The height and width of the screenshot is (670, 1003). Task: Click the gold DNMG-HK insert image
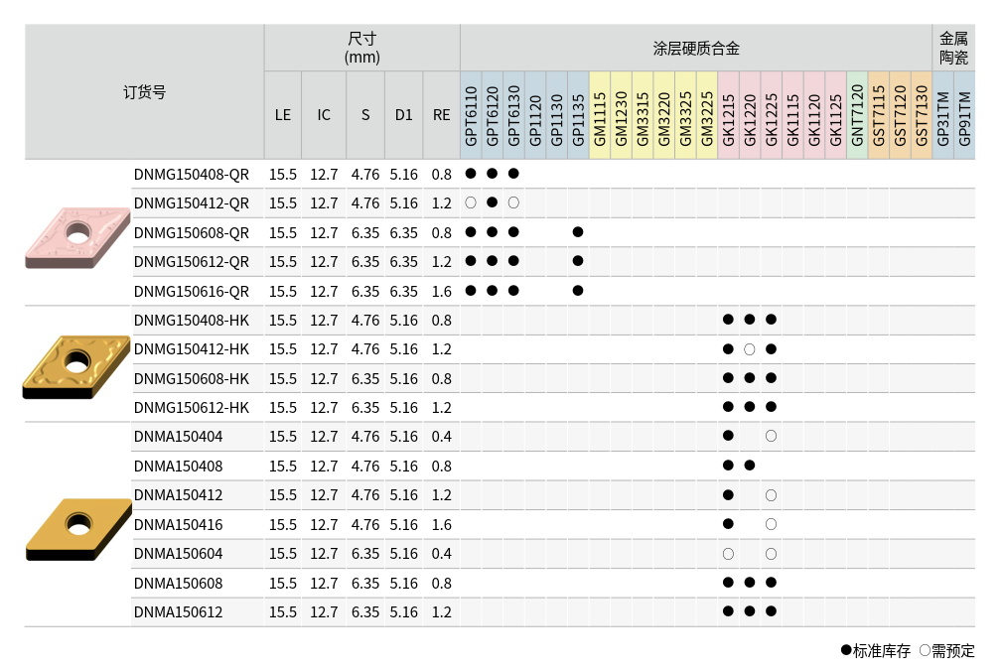[x=76, y=366]
